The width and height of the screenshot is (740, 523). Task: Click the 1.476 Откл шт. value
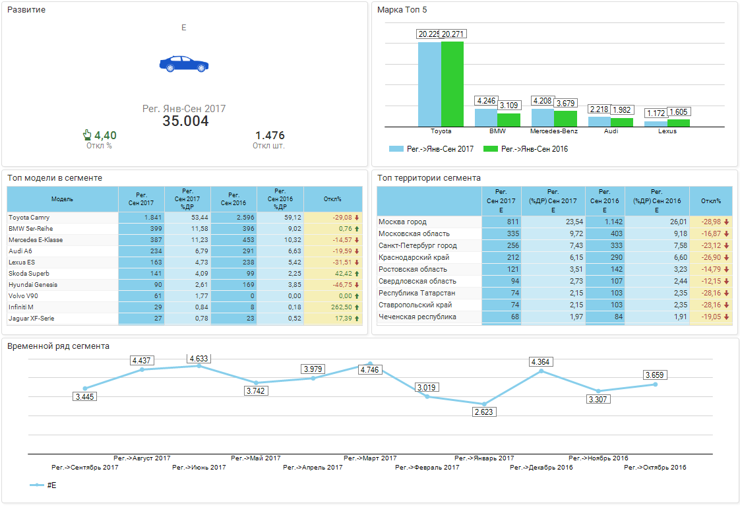click(270, 135)
